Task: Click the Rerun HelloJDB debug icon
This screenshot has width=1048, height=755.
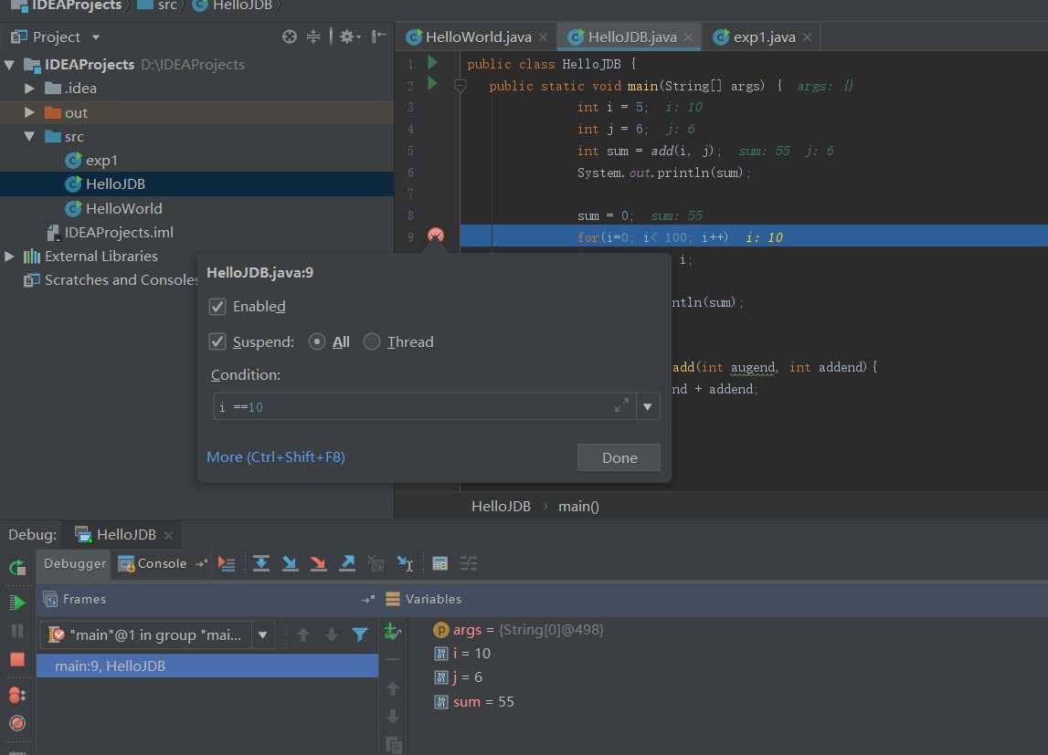Action: (17, 567)
